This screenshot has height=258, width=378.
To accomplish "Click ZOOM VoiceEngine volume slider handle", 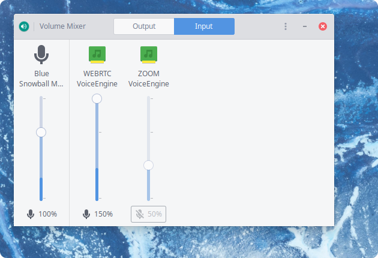I will (149, 165).
